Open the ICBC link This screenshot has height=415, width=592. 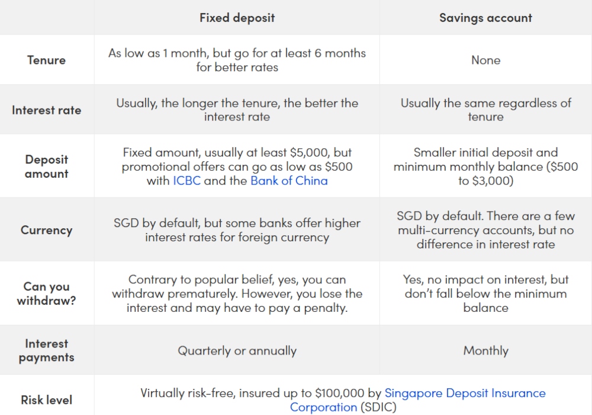(x=188, y=181)
